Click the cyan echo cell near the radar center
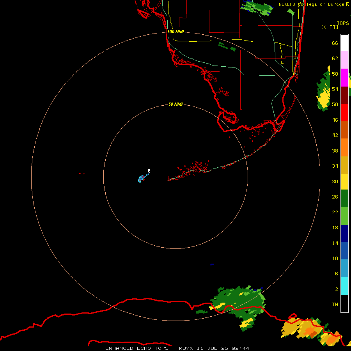 (x=142, y=179)
